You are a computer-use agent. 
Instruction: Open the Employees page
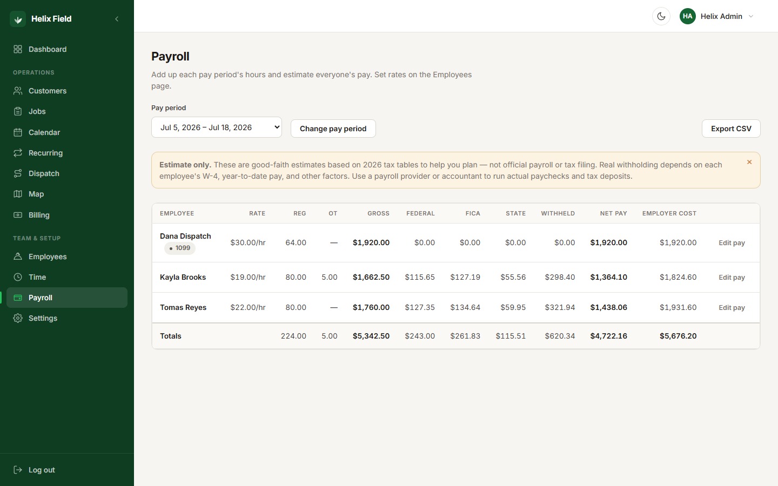[x=67, y=256]
